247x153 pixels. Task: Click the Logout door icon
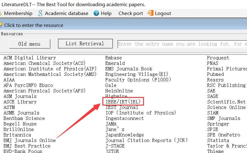[150, 13]
